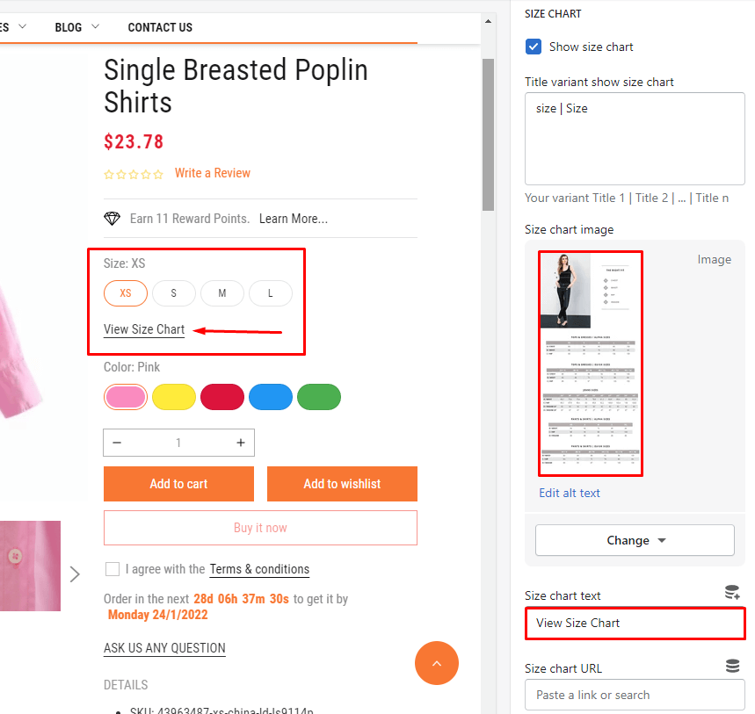Decrease quantity with minus icon
Image resolution: width=755 pixels, height=714 pixels.
coord(117,443)
